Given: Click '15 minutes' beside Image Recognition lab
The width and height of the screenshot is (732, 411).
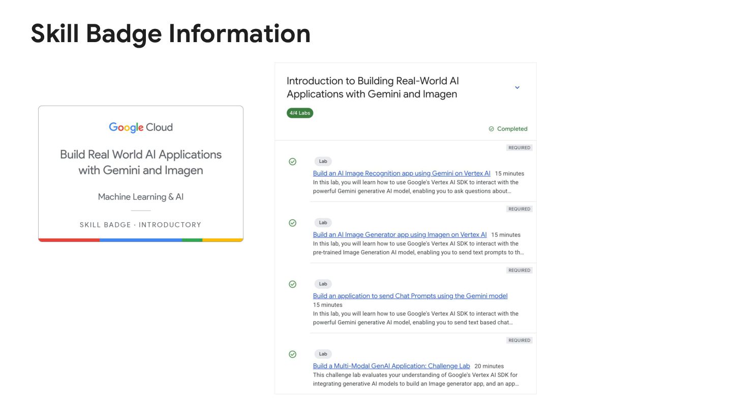Looking at the screenshot, I should 509,174.
